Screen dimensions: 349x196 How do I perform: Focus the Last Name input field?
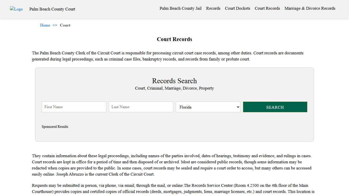141,107
